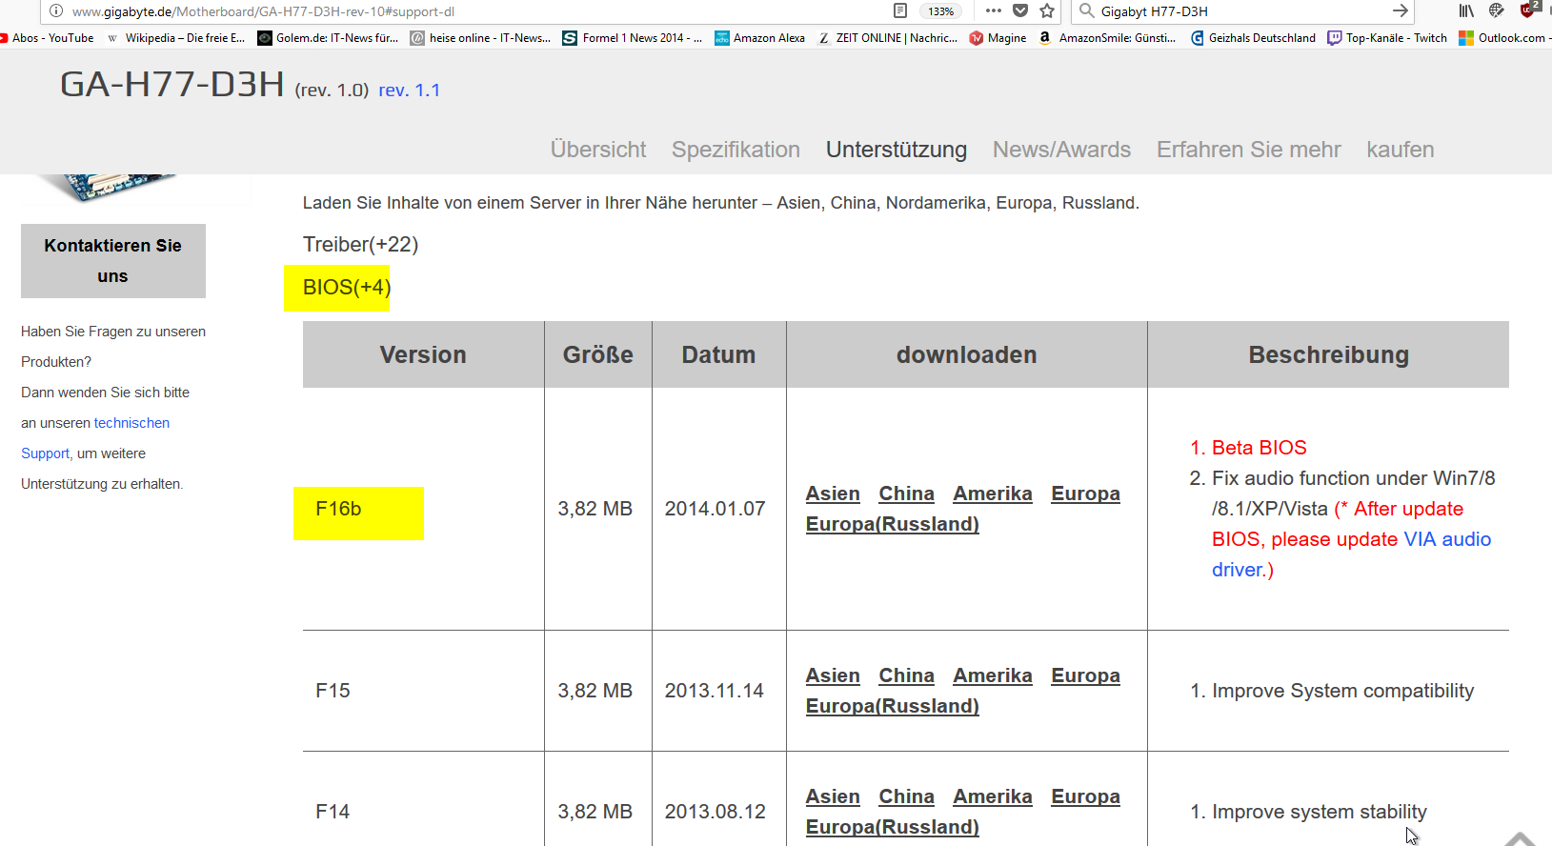
Task: Download F14 from Europa server
Action: [1085, 796]
